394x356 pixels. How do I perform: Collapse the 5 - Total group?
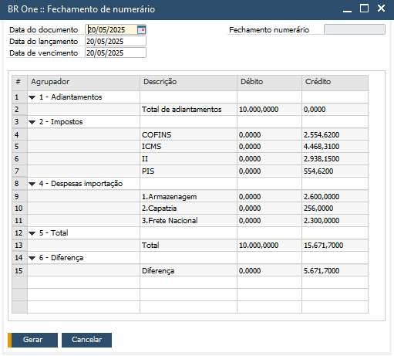tap(32, 233)
